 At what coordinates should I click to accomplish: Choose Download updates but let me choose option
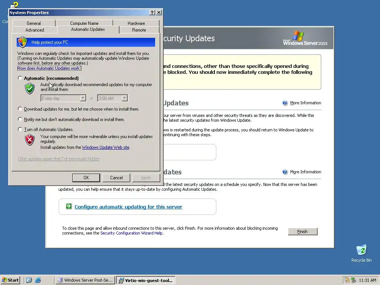(20, 109)
